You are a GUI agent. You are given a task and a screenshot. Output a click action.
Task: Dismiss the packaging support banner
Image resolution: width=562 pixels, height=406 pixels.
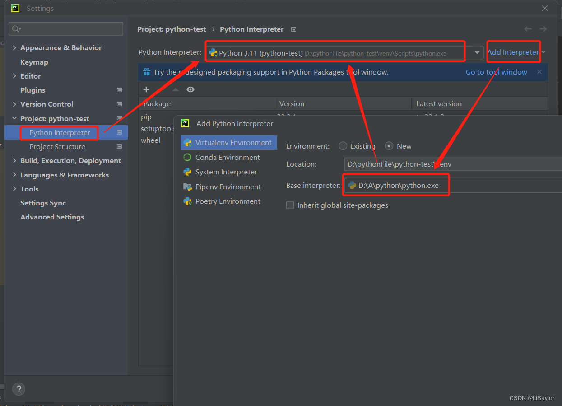(x=539, y=72)
